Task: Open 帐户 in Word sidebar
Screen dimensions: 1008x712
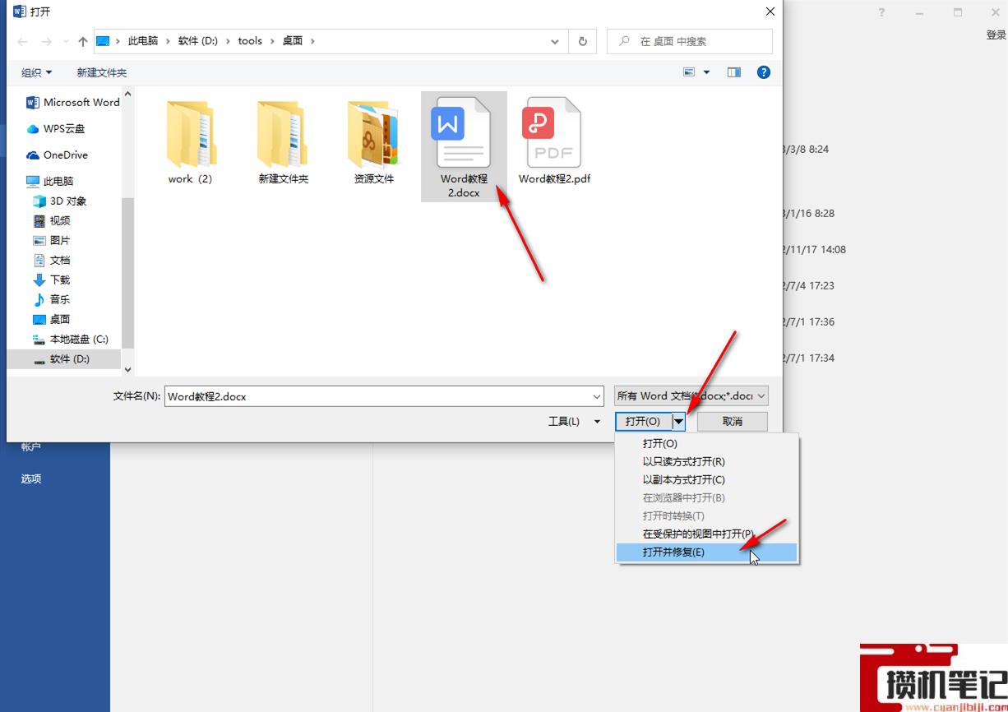Action: 31,446
